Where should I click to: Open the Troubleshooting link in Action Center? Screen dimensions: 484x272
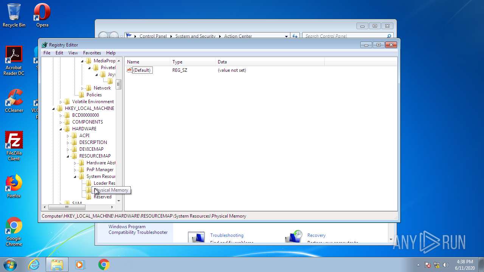[227, 235]
